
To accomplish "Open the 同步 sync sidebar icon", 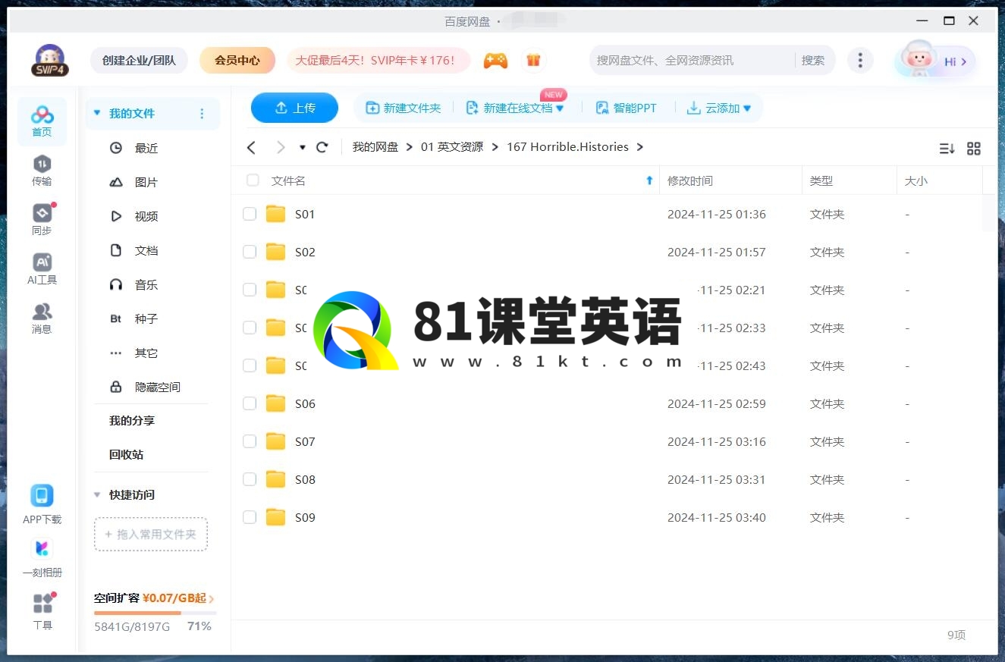I will click(42, 220).
